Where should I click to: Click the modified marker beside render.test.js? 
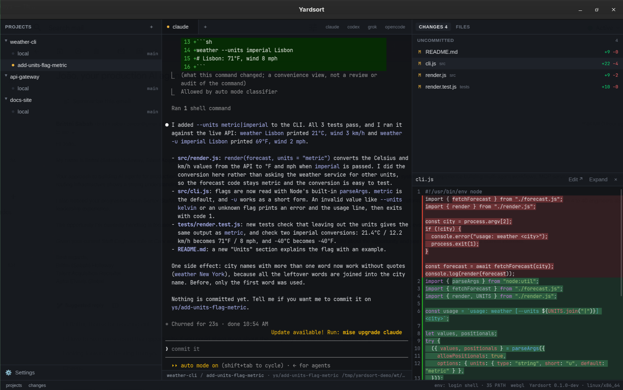pyautogui.click(x=420, y=87)
